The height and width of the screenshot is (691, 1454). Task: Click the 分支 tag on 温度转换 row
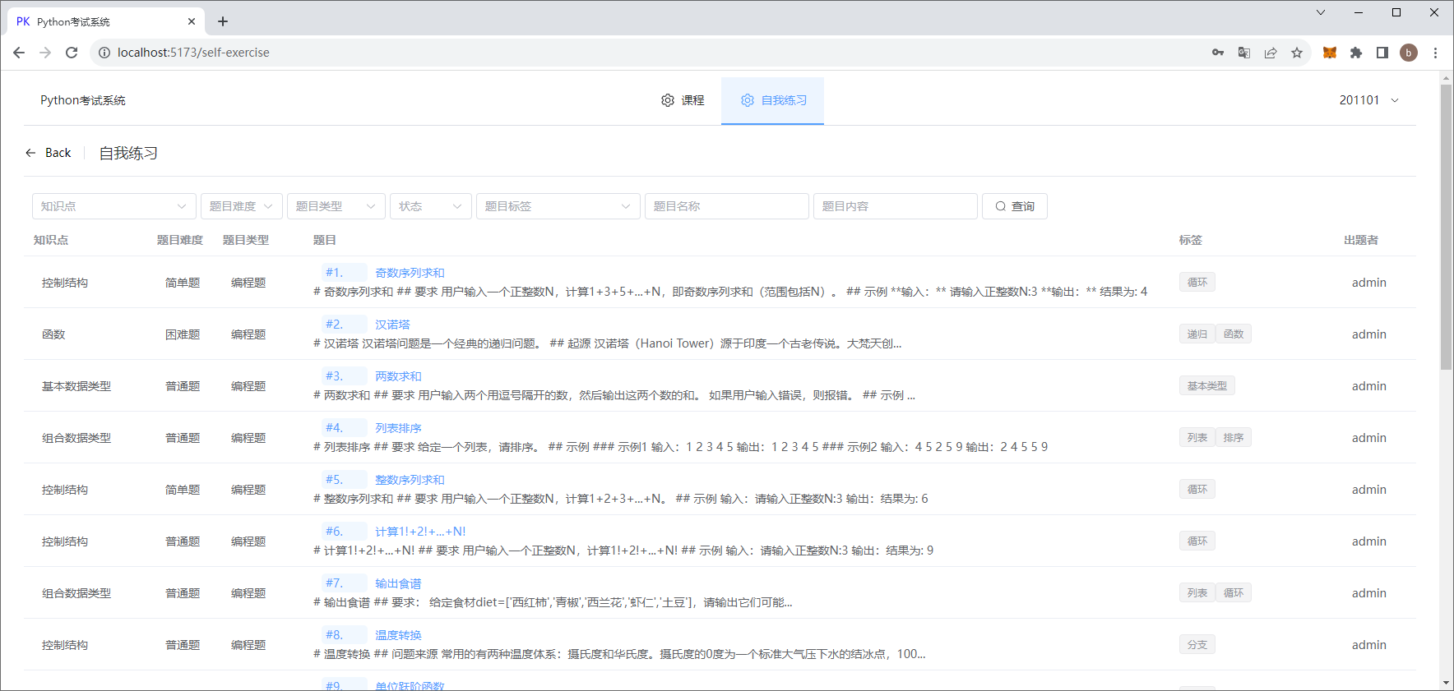tap(1197, 645)
